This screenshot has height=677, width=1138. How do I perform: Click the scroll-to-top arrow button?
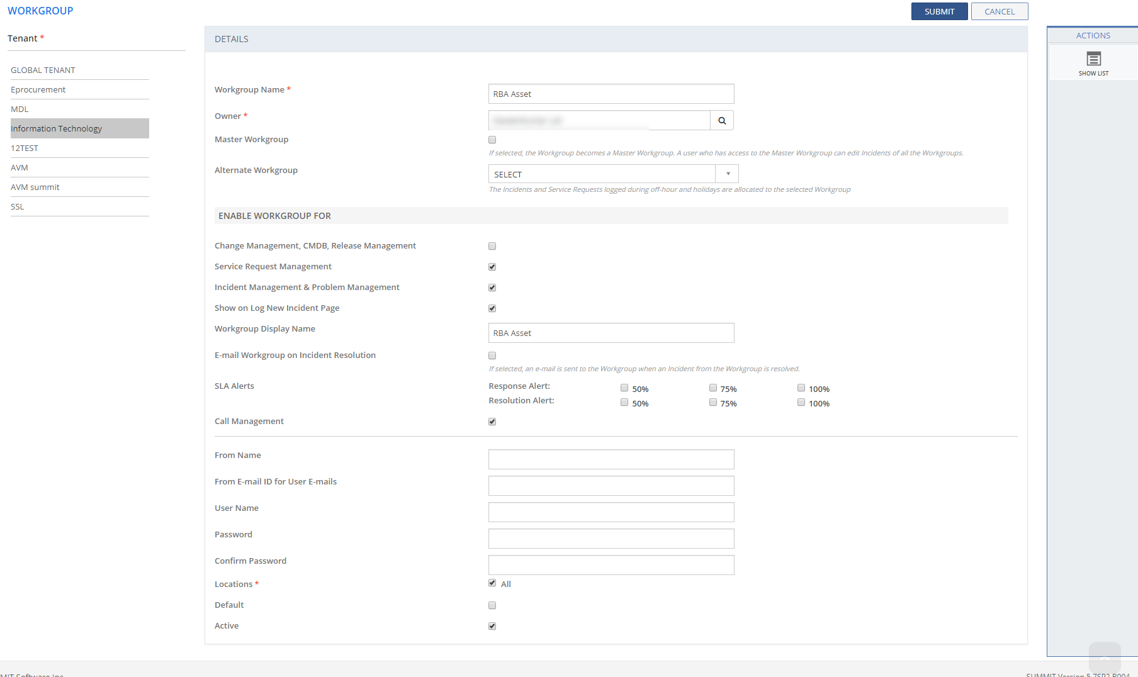pos(1104,657)
